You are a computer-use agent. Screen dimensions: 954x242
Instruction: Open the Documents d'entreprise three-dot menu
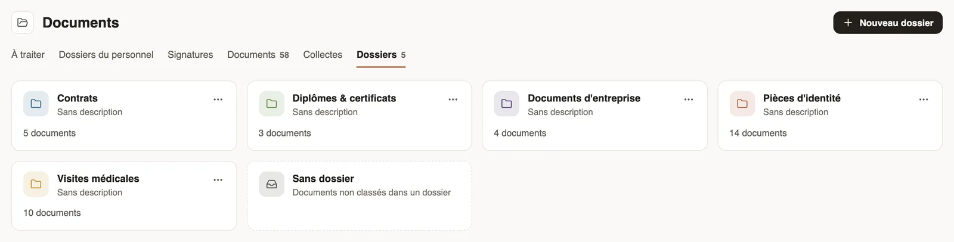(x=689, y=100)
